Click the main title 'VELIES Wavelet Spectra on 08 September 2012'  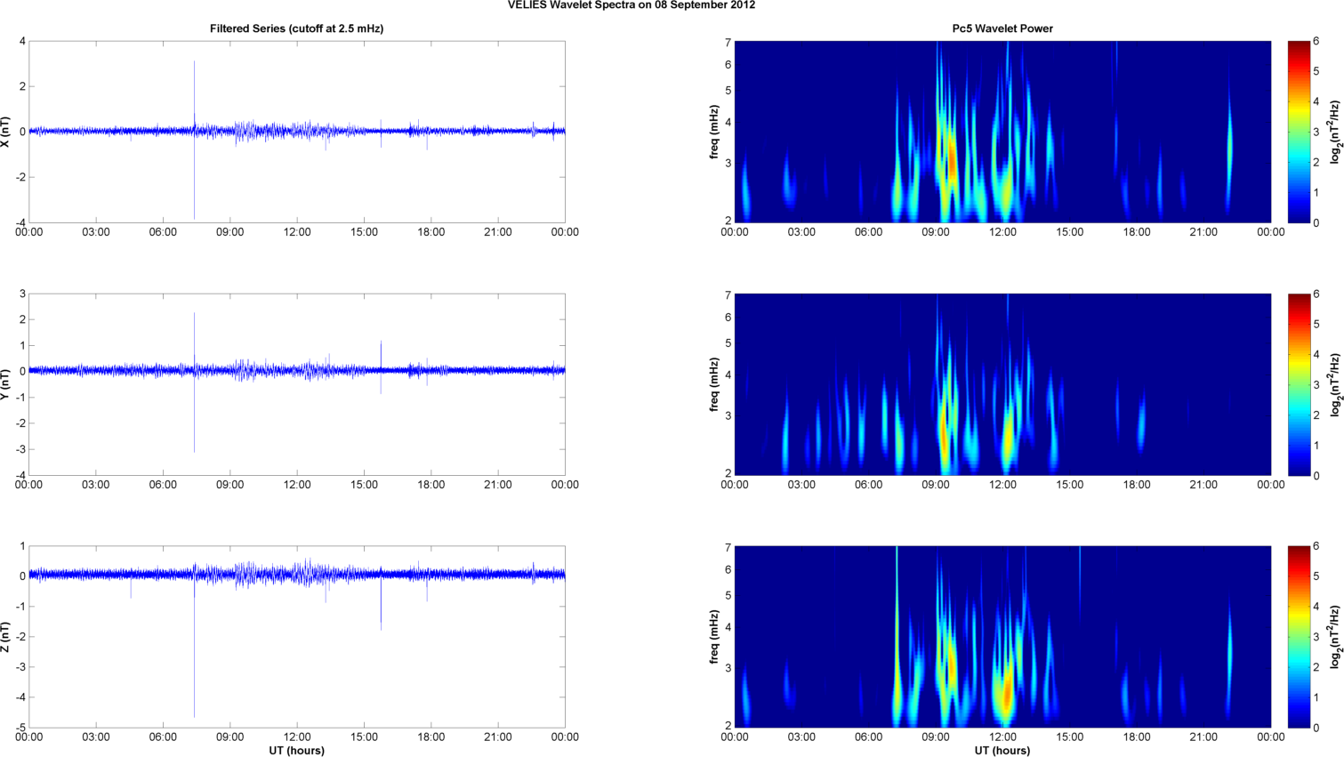click(632, 5)
